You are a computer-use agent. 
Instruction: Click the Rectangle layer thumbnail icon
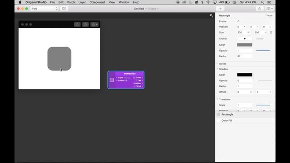218,115
